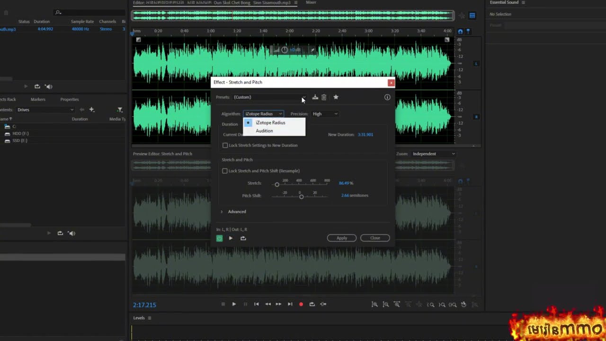Toggle loop playback in transport bar
Screen dimensions: 606x341
click(312, 304)
